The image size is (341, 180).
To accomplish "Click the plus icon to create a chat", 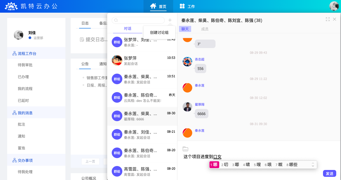I will coord(170,20).
